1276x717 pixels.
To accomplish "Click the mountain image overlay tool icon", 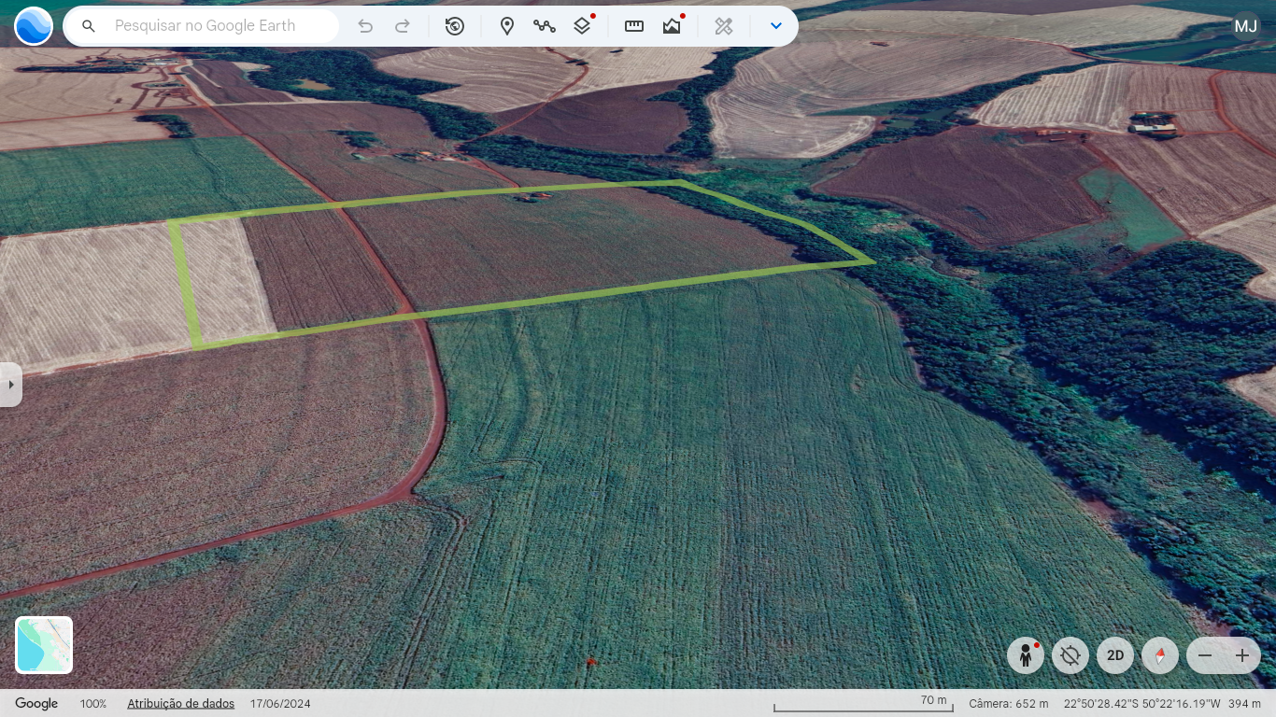I will (x=672, y=26).
